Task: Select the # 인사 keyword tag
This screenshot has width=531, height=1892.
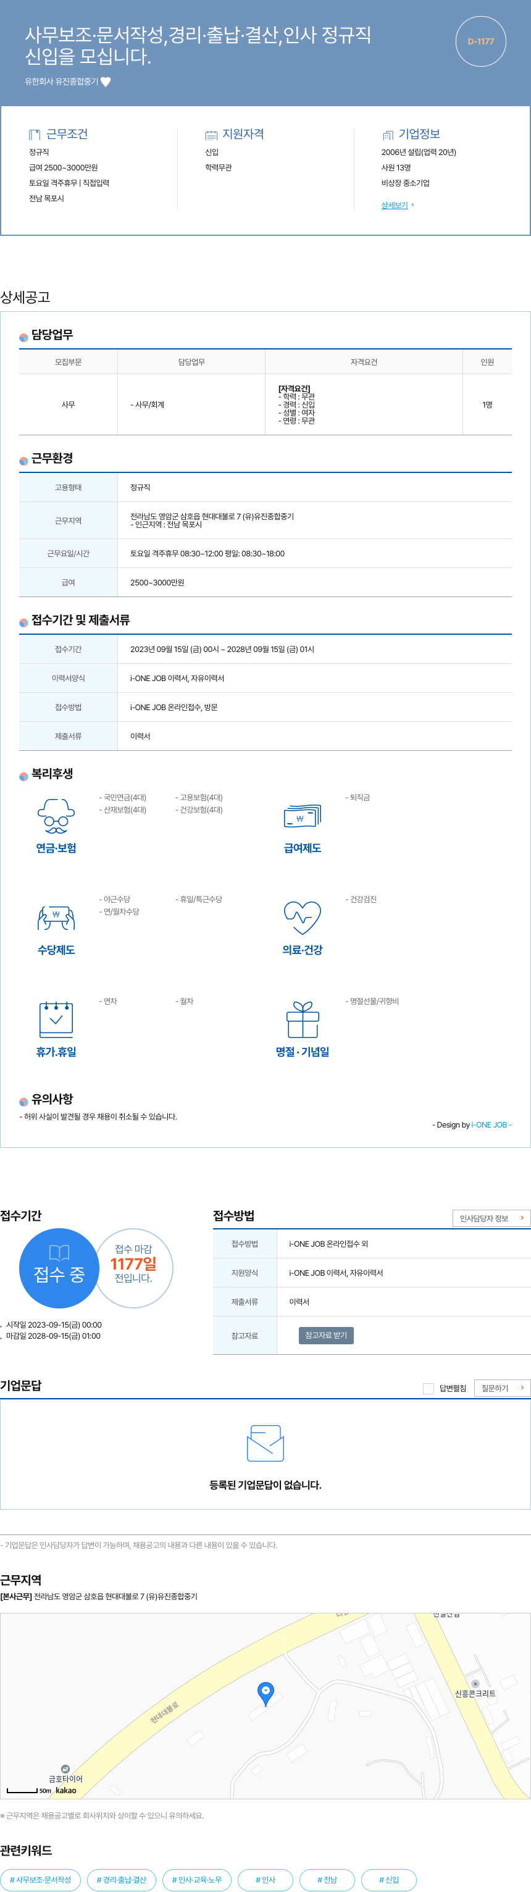Action: point(265,1879)
